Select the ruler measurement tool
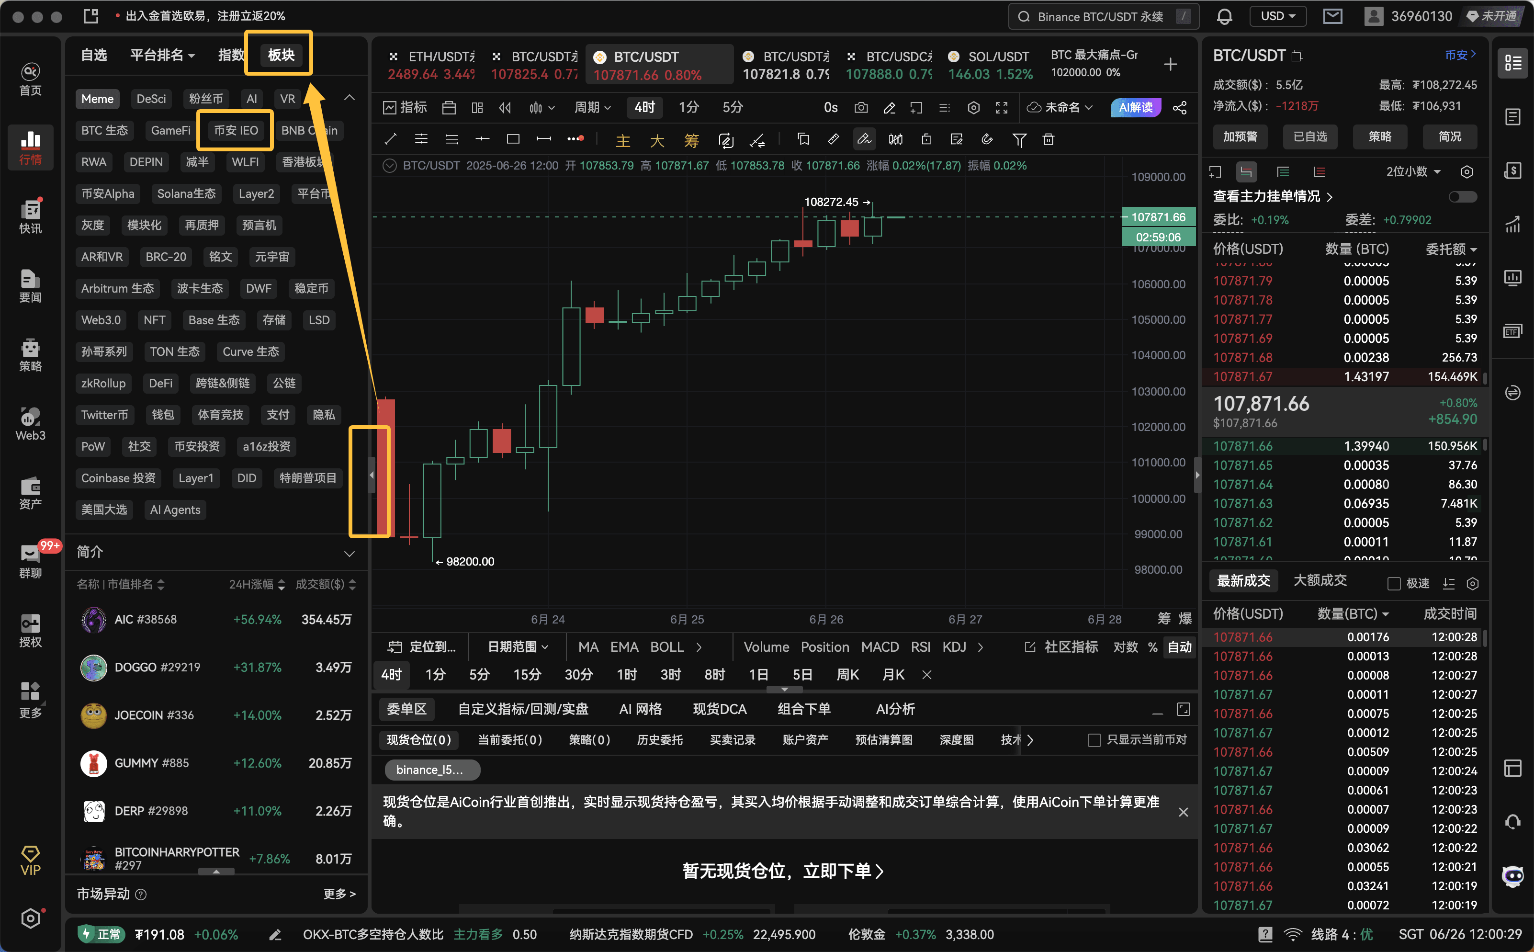The width and height of the screenshot is (1534, 952). tap(833, 139)
